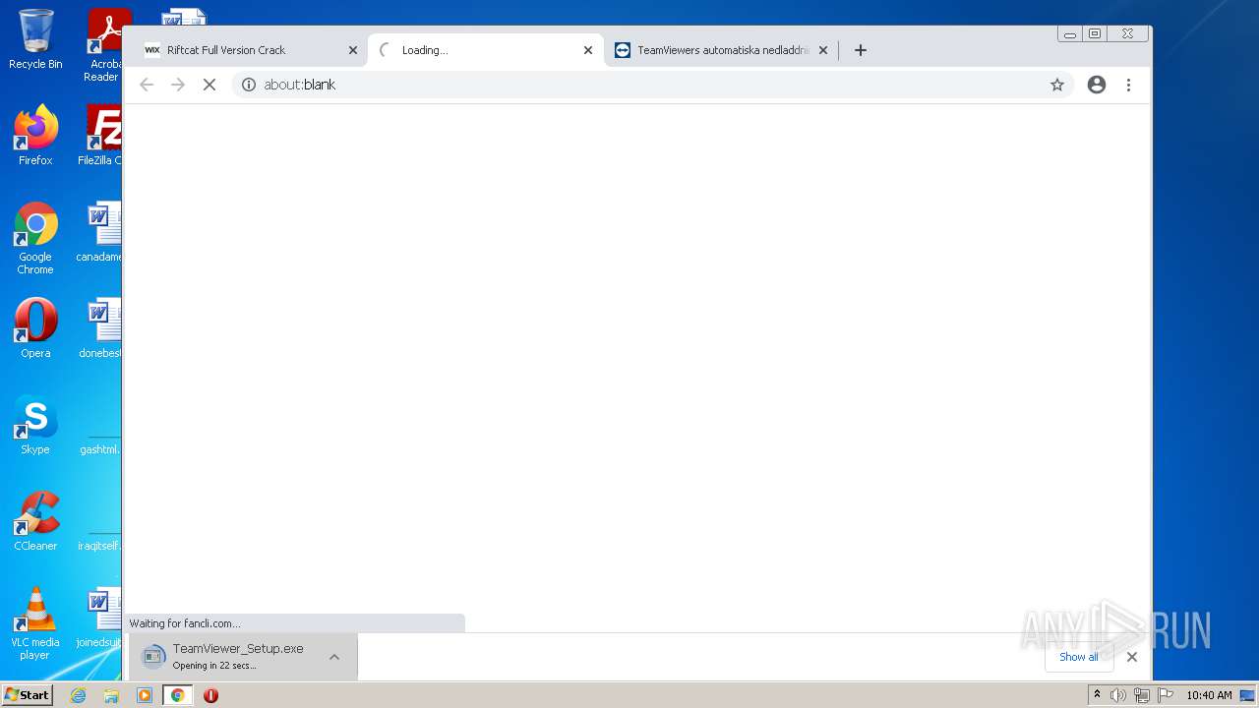Open the Windows Start menu
Screen dimensions: 1259x708
point(28,695)
